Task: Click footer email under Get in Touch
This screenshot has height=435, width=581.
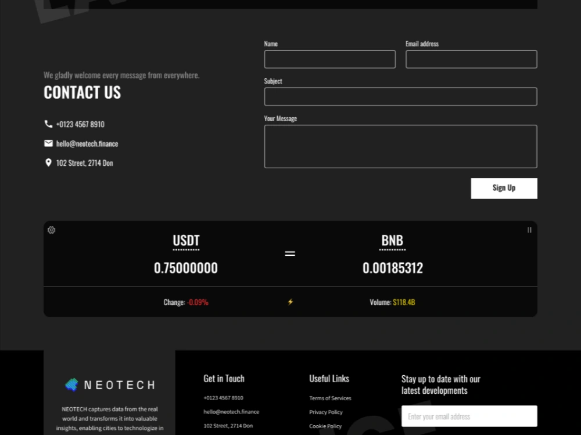Action: [x=231, y=412]
